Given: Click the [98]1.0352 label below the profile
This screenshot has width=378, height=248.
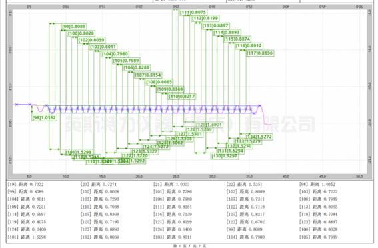Looking at the screenshot, I should [x=44, y=118].
